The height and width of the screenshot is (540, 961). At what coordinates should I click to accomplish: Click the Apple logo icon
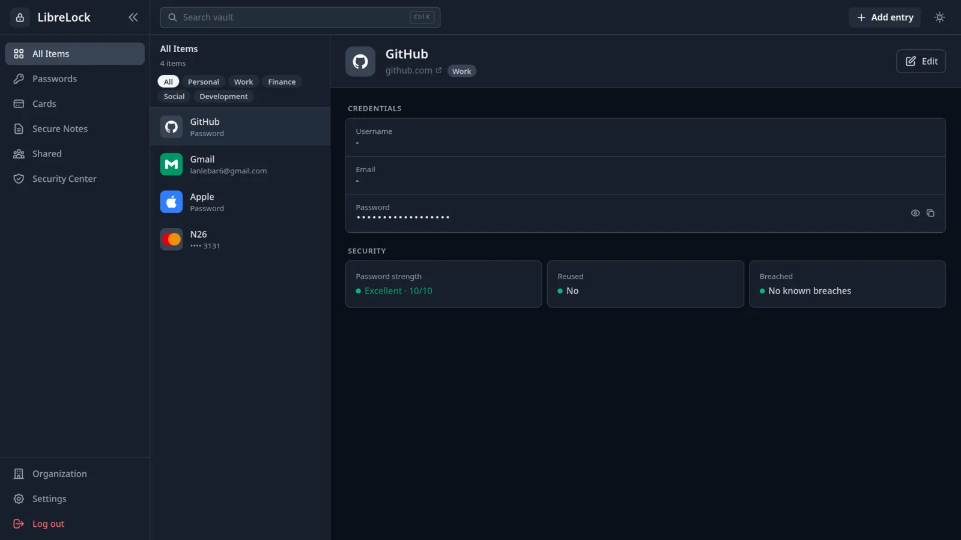tap(171, 202)
